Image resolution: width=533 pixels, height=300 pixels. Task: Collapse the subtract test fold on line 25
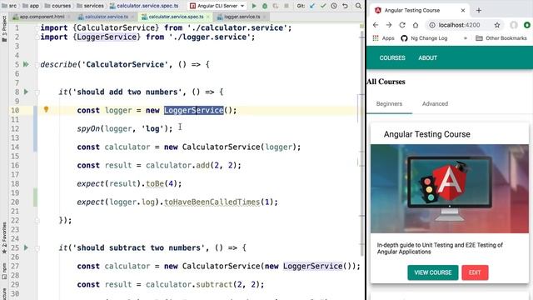point(37,248)
